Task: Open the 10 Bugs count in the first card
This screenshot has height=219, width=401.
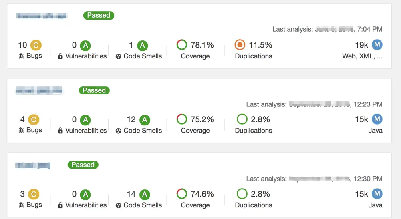Action: (x=22, y=45)
